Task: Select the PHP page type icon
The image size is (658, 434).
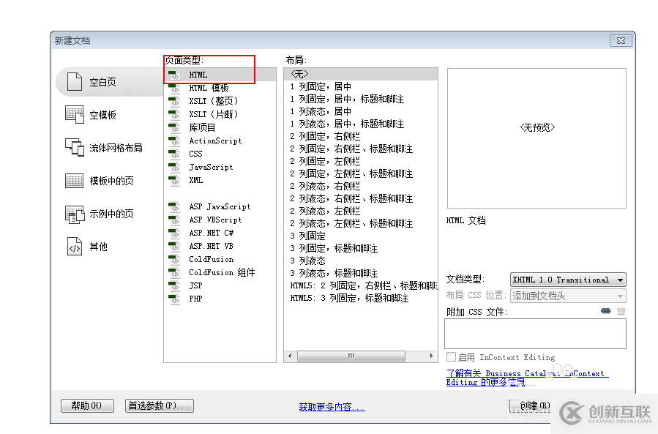Action: pyautogui.click(x=173, y=298)
